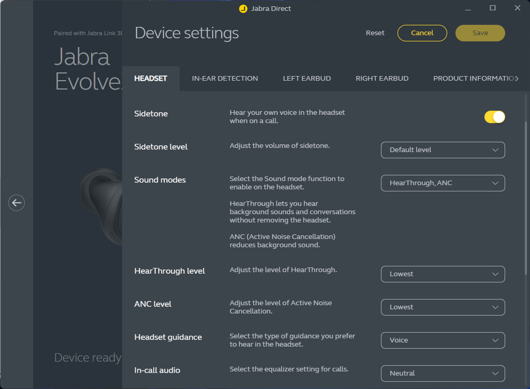
Task: Click the settings panel vertical scrollbar
Action: click(x=526, y=198)
